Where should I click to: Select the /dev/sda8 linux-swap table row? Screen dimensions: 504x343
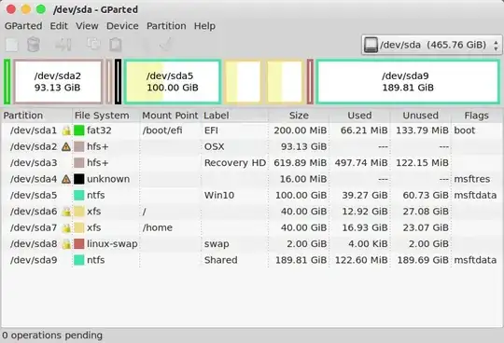[252, 244]
